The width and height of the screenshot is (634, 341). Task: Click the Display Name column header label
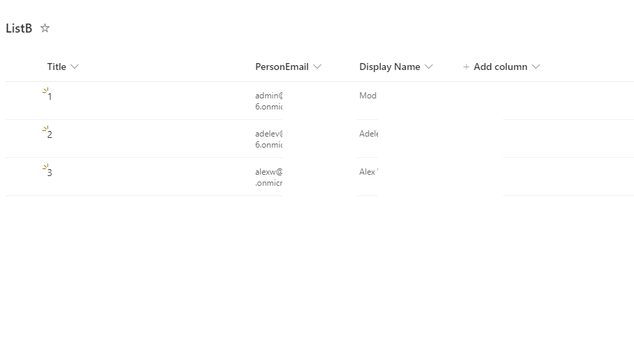click(x=390, y=67)
